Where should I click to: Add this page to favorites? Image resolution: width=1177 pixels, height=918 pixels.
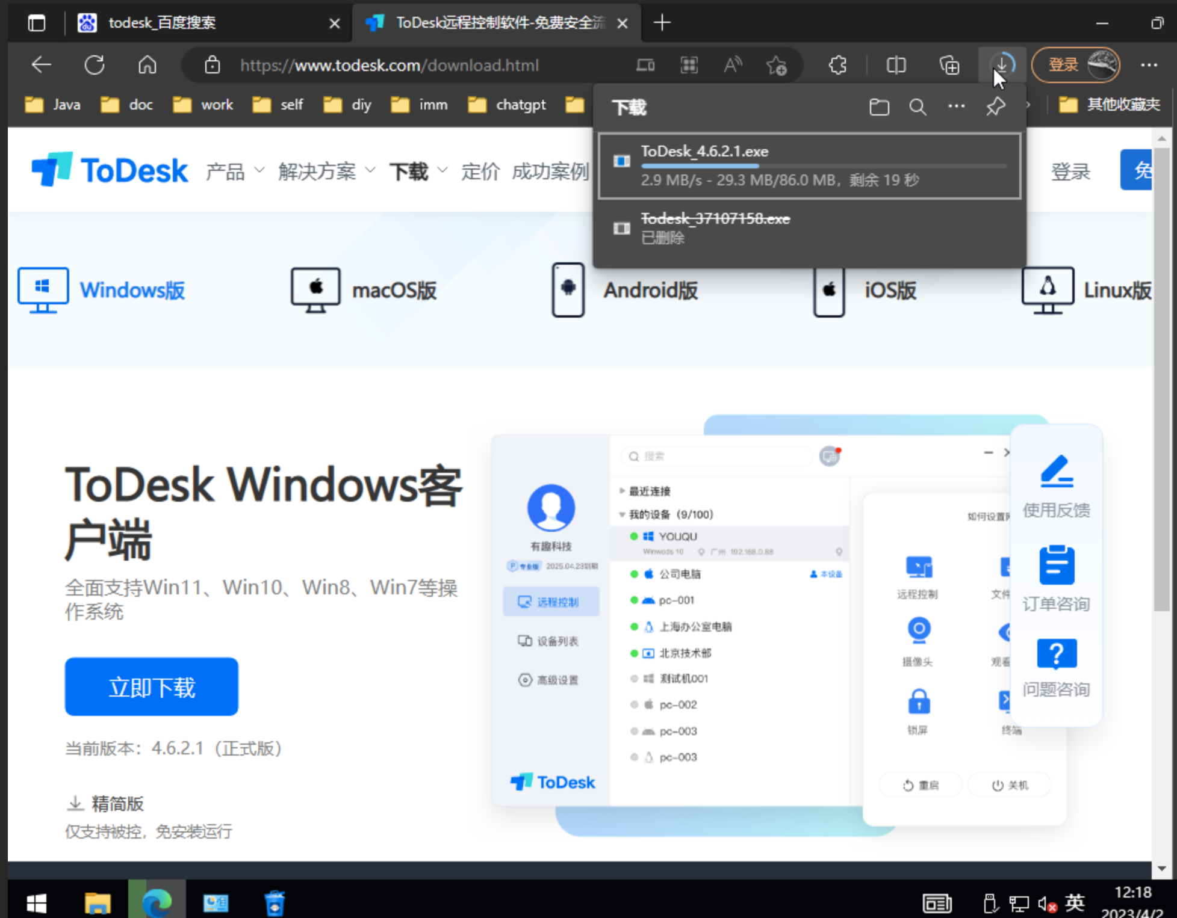[777, 65]
